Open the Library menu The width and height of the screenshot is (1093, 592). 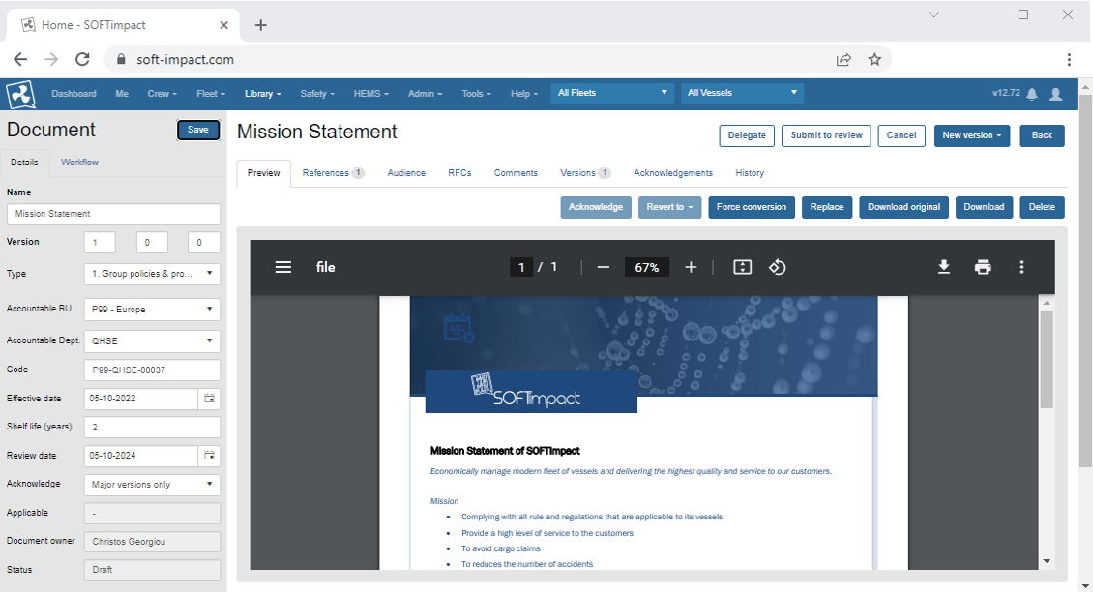(x=263, y=94)
